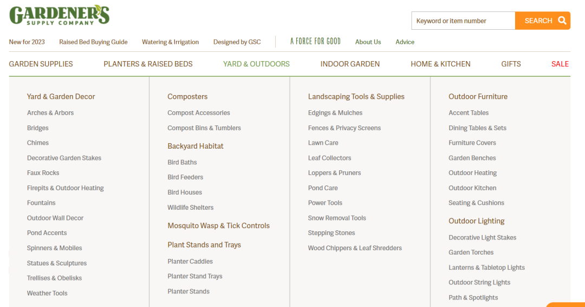
Task: Expand the Home & Kitchen dropdown menu
Action: point(440,64)
